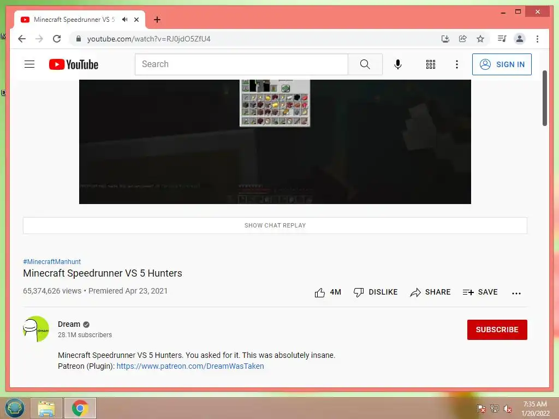This screenshot has width=559, height=419.
Task: Open File Explorer from the taskbar
Action: pyautogui.click(x=46, y=408)
